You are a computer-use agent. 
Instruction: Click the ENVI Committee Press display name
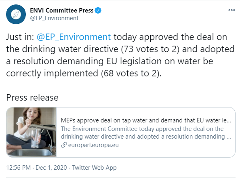point(62,11)
